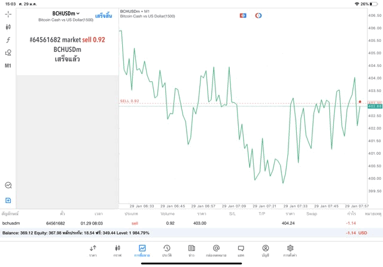
Task: Click the S/L column header
Action: tap(232, 214)
